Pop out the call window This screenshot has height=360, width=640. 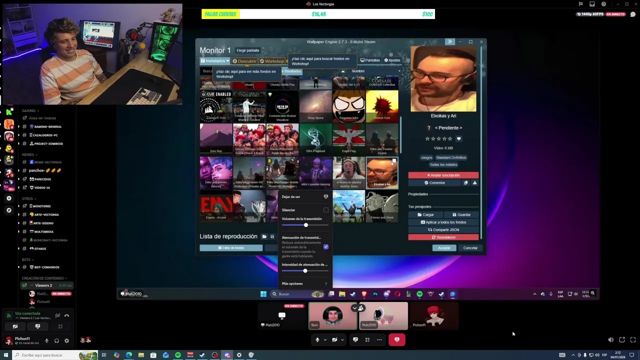(x=622, y=339)
